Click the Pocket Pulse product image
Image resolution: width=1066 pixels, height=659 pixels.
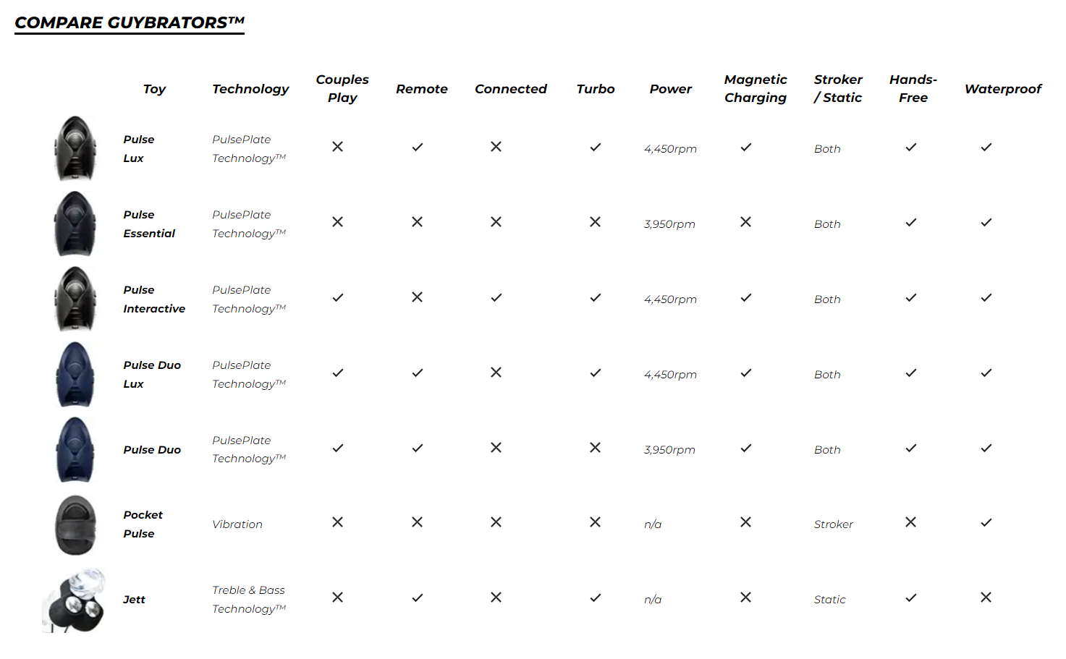click(x=75, y=525)
